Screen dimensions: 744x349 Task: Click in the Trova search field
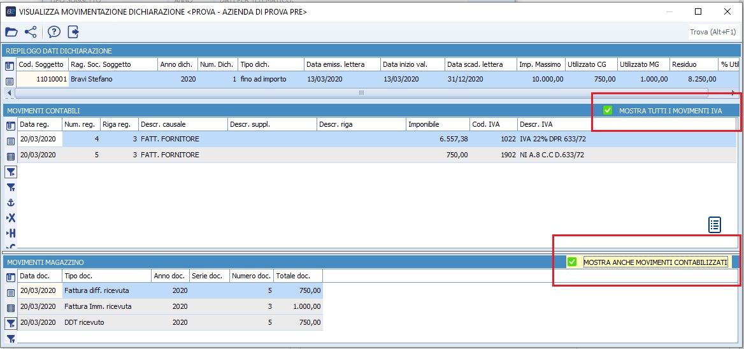(x=713, y=32)
